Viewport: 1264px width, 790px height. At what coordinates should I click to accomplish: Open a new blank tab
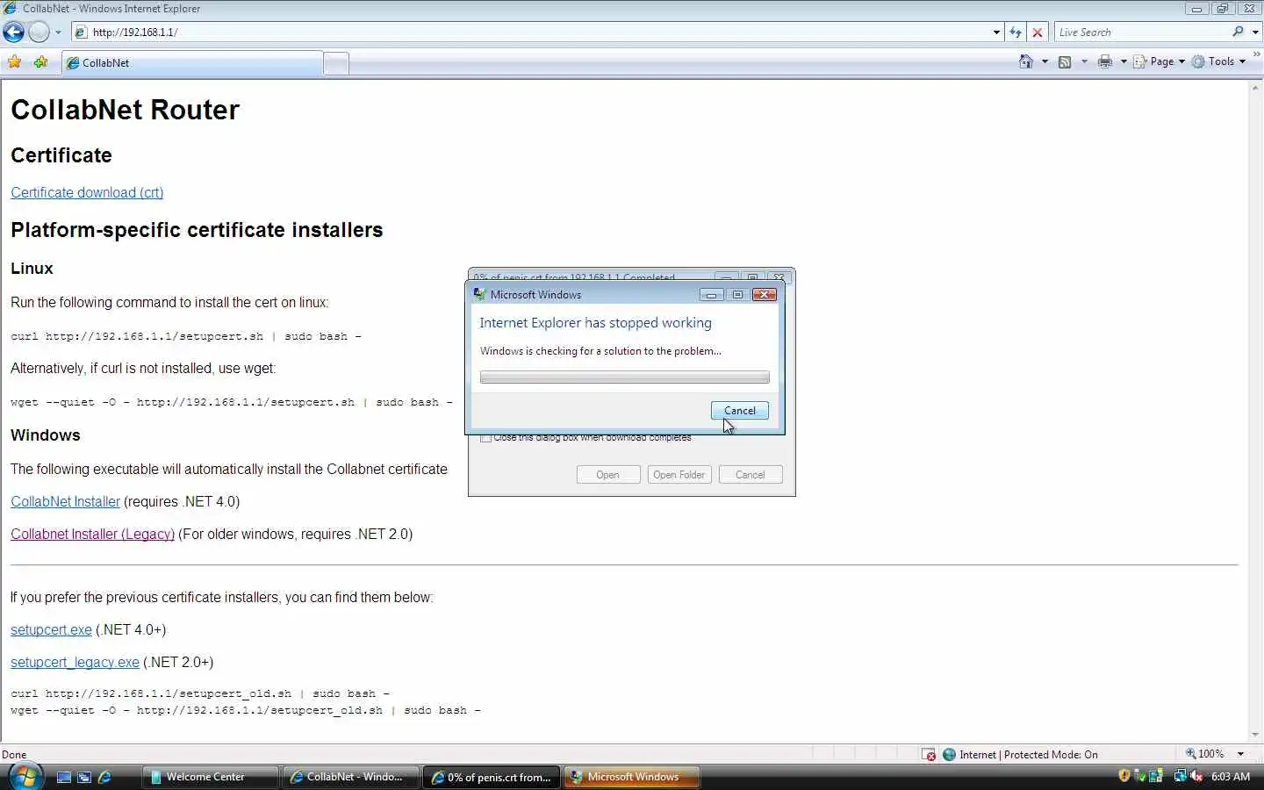pos(336,63)
